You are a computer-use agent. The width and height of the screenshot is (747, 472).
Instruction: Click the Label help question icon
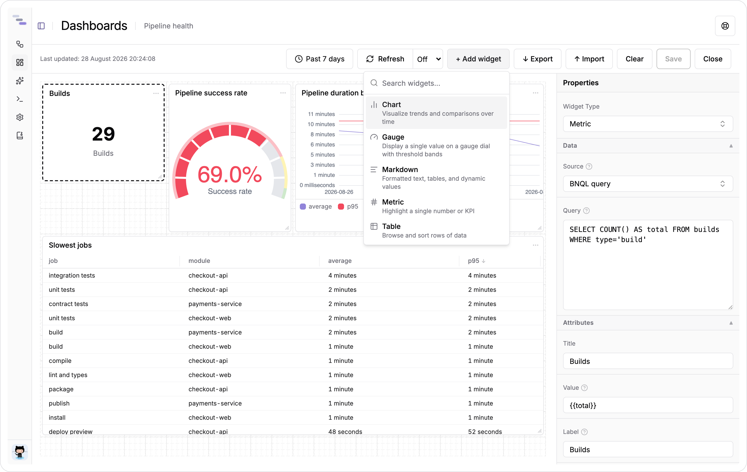click(584, 432)
